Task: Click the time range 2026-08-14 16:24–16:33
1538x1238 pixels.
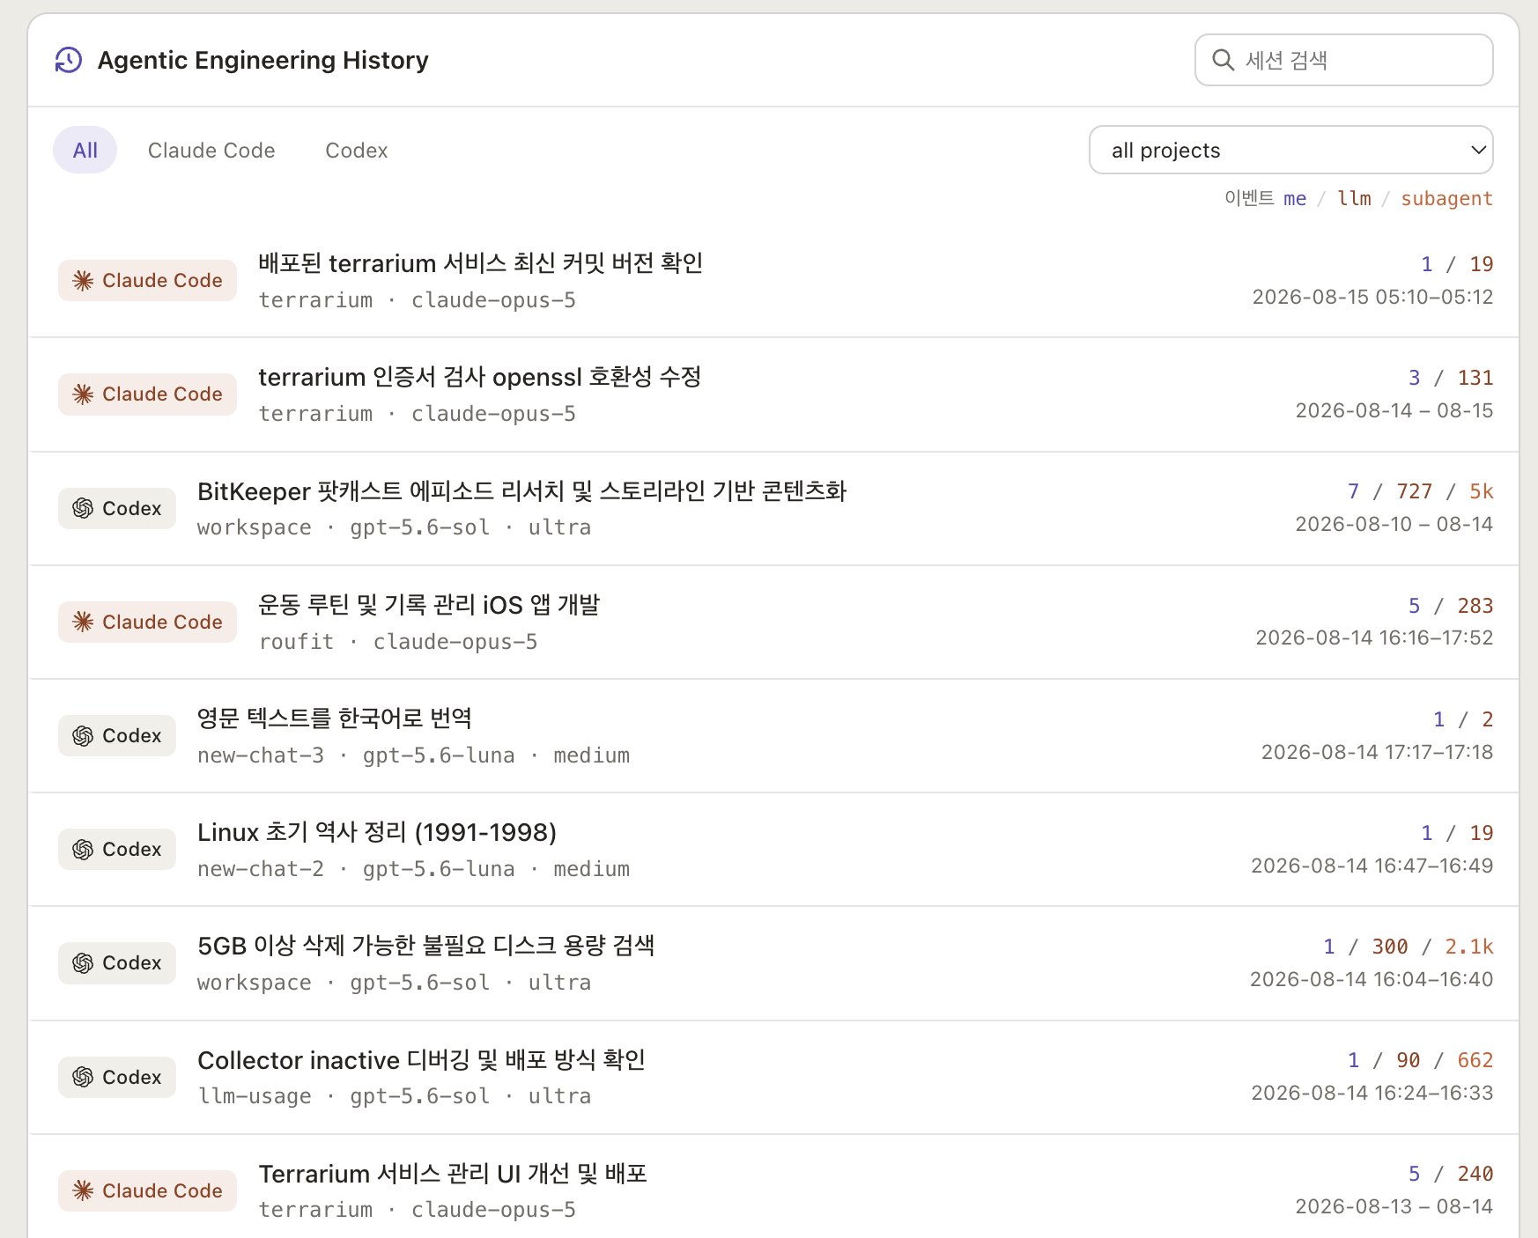Action: (x=1372, y=1093)
